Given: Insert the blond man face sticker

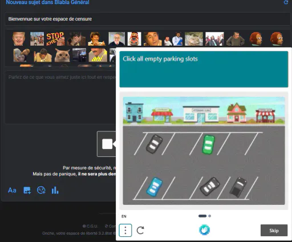Looking at the screenshot, I should (x=19, y=39).
